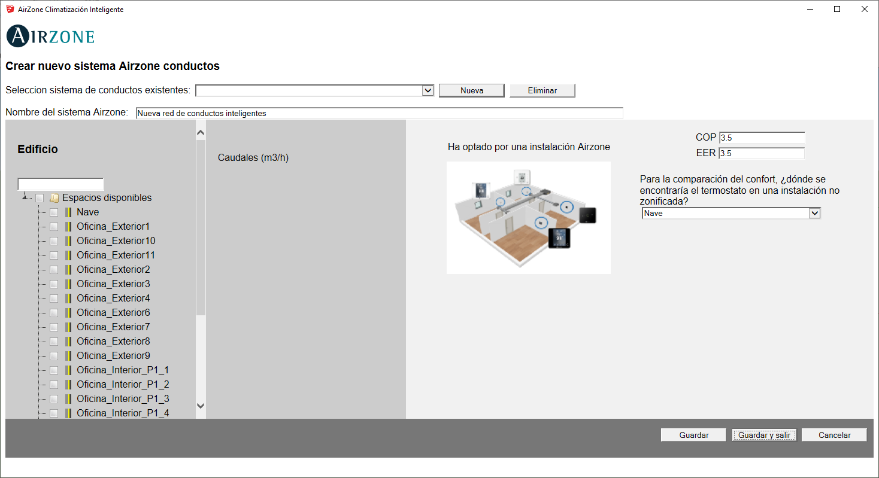
Task: Open the thermostat location dropdown showing Nave
Action: point(814,213)
